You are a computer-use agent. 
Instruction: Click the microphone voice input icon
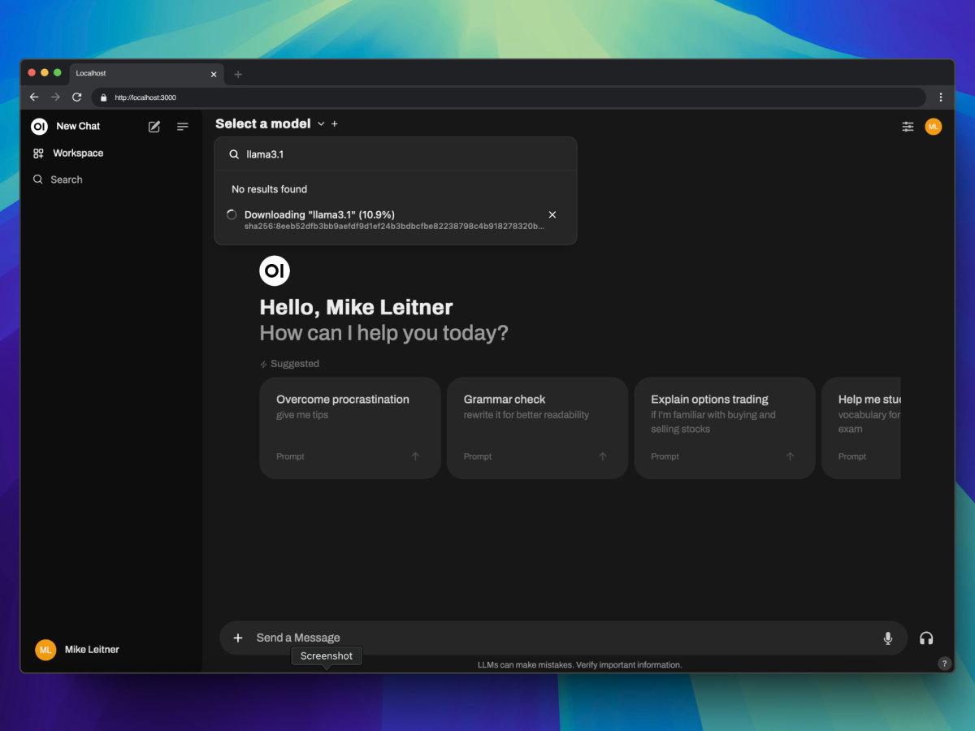tap(888, 638)
